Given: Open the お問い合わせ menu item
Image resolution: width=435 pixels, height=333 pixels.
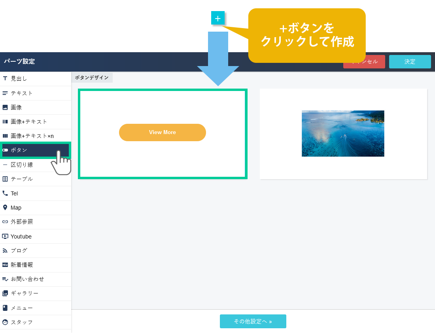Looking at the screenshot, I should (x=27, y=279).
